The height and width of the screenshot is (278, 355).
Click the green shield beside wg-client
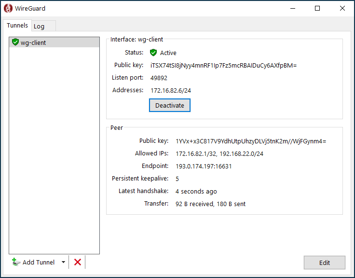(x=15, y=42)
